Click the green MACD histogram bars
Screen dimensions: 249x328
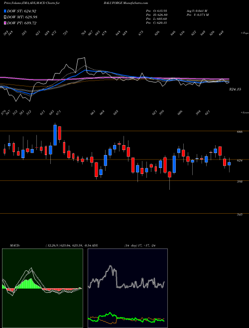(x=27, y=284)
